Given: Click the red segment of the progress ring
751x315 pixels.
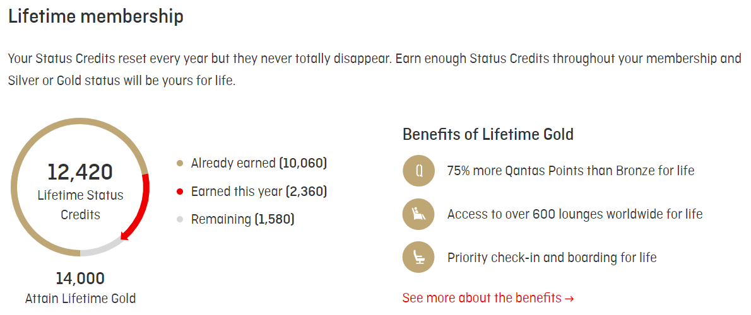Looking at the screenshot, I should [x=145, y=202].
